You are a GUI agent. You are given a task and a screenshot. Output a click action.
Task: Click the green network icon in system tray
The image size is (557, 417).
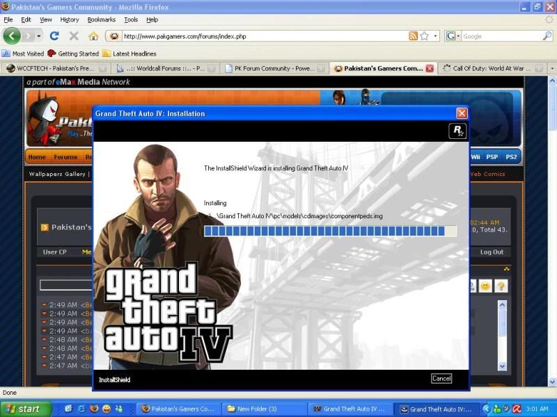coord(497,409)
